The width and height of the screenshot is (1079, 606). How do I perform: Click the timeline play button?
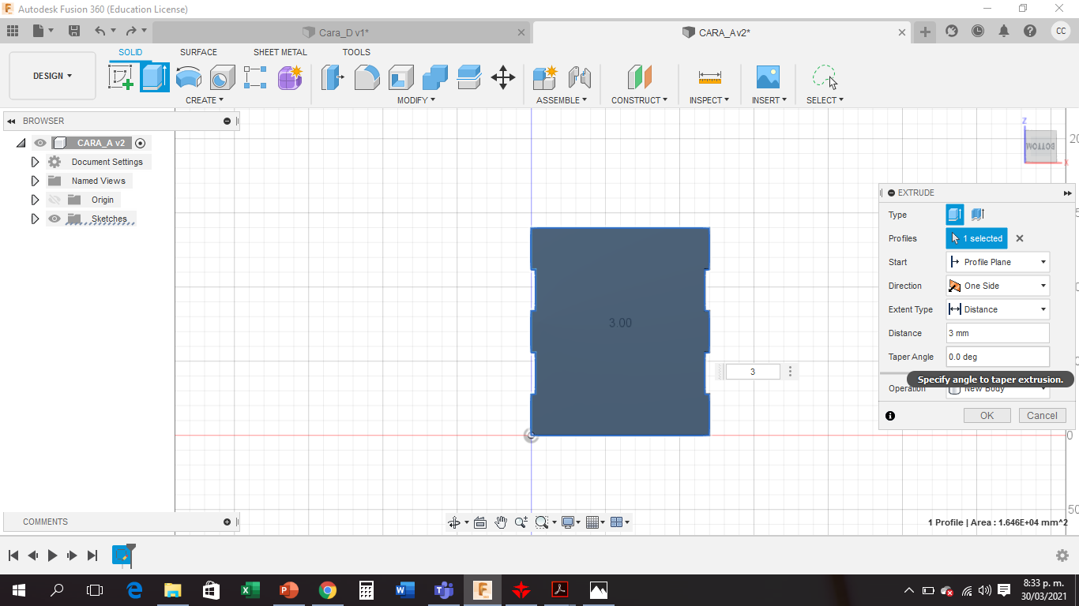52,555
